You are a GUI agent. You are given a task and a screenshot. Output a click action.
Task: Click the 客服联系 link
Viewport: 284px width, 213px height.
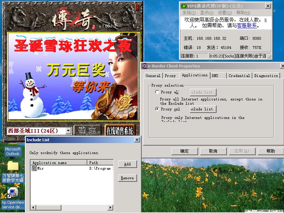(247, 26)
